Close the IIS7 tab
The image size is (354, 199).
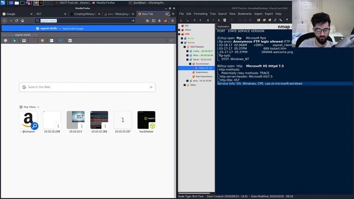tap(65, 14)
